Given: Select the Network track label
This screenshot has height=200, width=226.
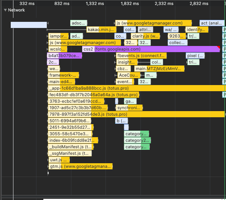Looking at the screenshot, I should click(16, 10).
